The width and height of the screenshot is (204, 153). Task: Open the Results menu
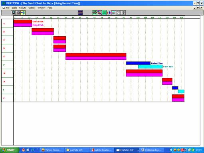pos(22,8)
